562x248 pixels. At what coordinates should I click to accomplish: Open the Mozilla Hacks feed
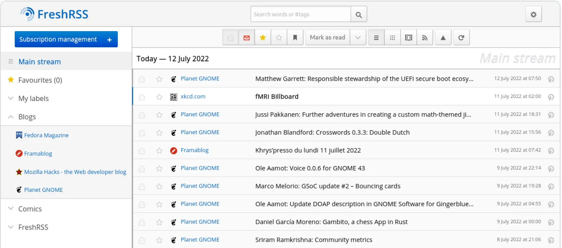click(75, 172)
